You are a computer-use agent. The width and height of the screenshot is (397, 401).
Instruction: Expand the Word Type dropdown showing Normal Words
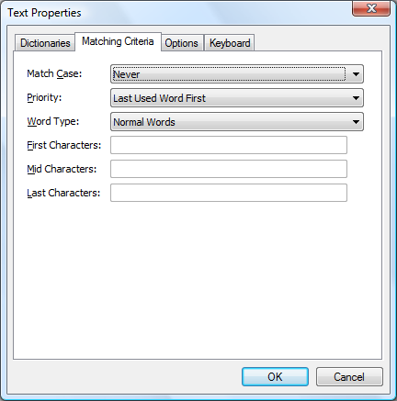[x=237, y=122]
